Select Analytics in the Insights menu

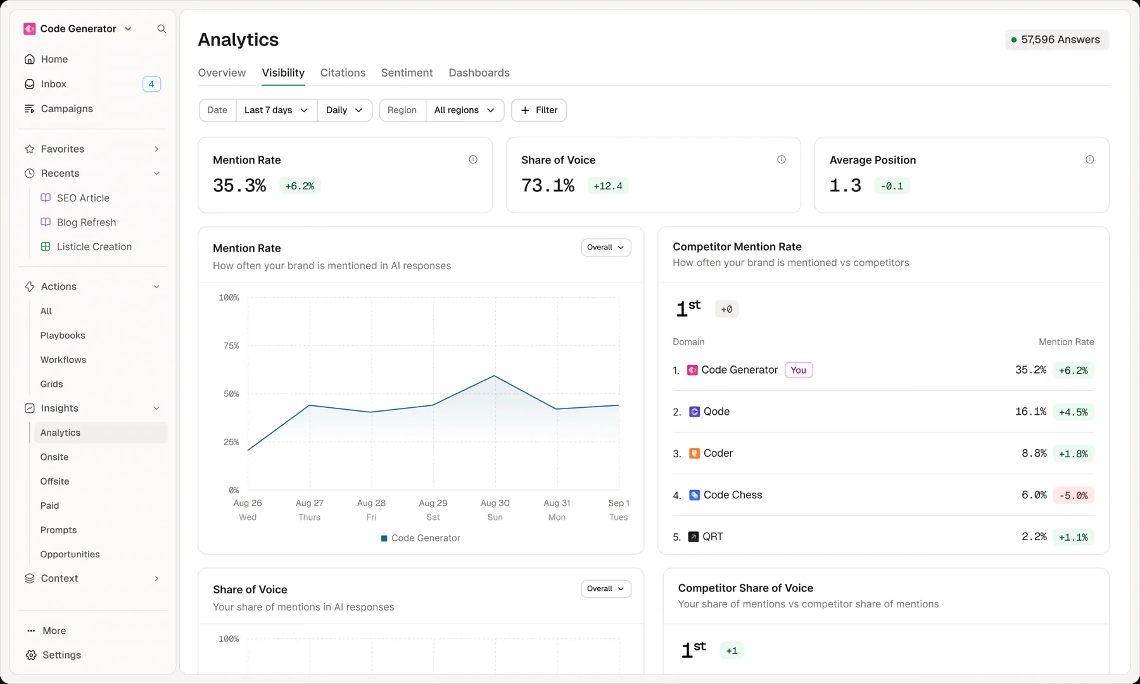pos(101,433)
